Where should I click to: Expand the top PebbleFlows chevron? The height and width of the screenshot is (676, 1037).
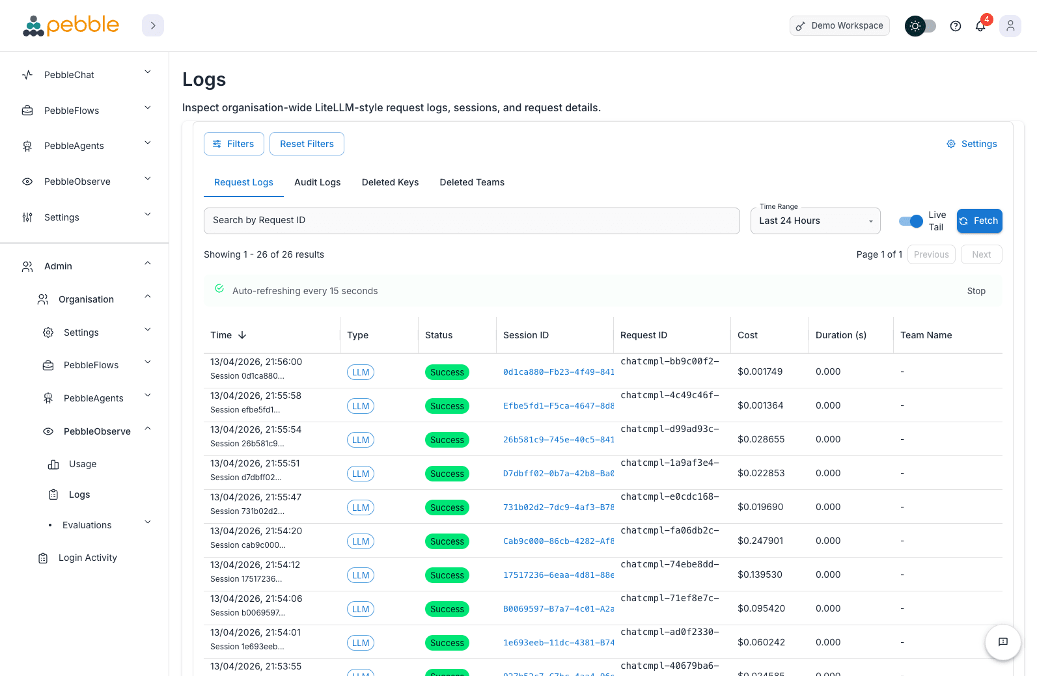coord(148,107)
